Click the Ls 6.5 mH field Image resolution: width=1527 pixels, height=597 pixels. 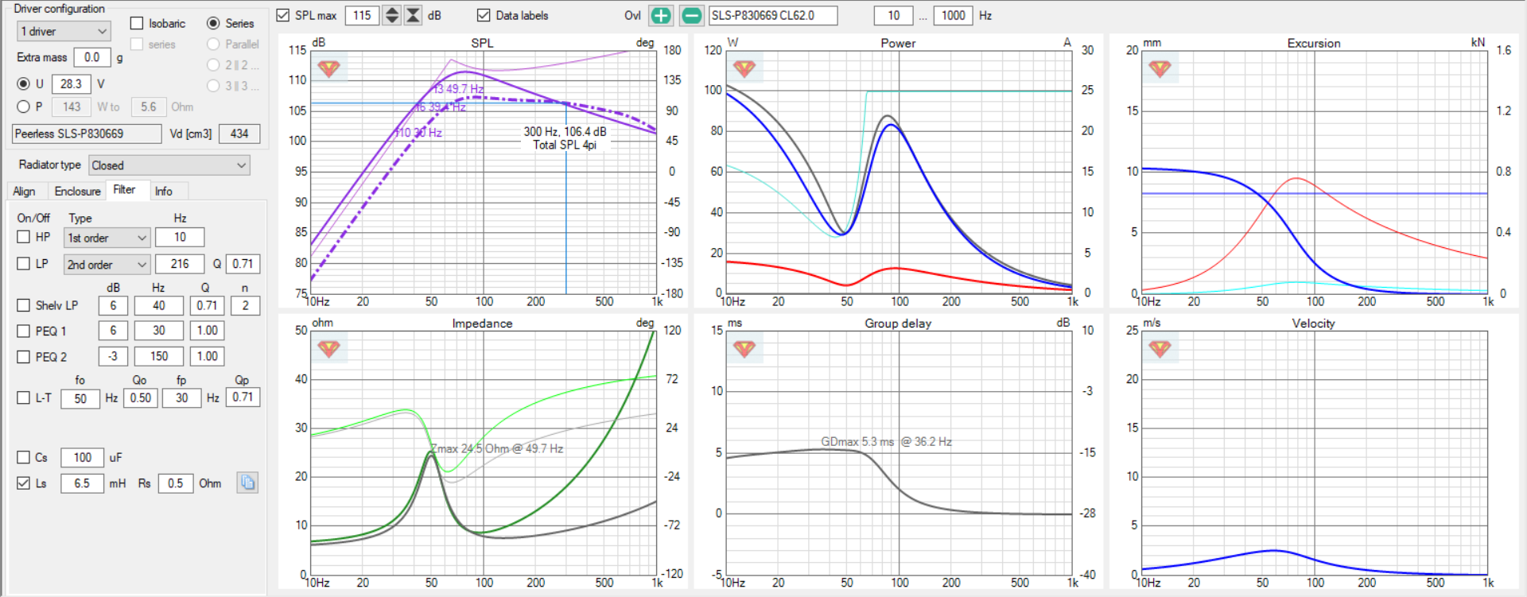pos(82,483)
